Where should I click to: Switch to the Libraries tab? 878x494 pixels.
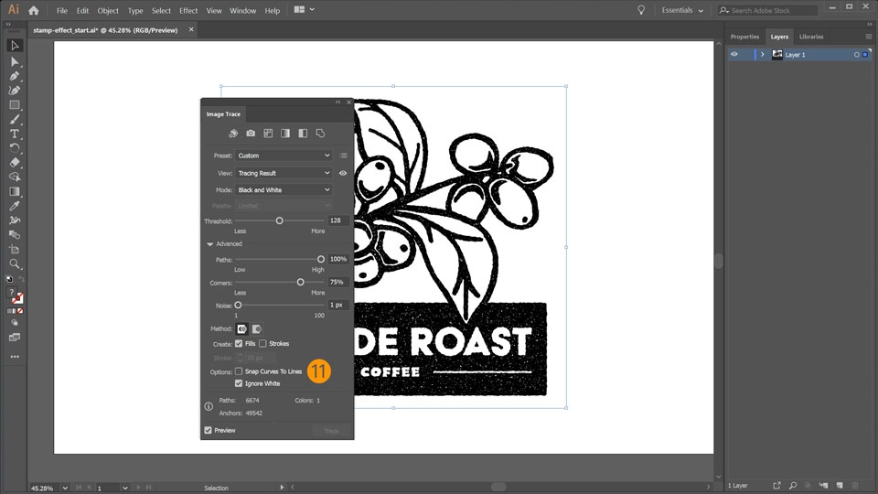(x=811, y=37)
